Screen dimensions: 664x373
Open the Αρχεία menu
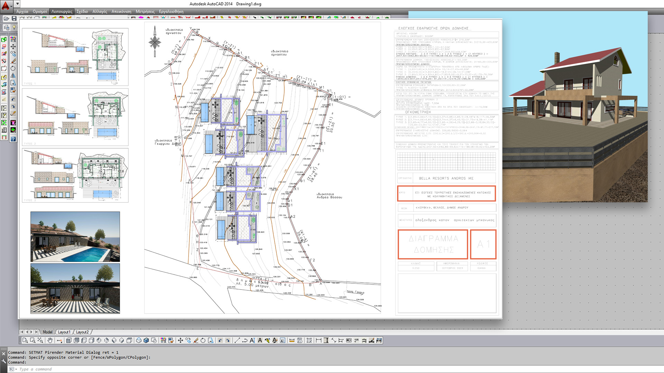tap(22, 11)
